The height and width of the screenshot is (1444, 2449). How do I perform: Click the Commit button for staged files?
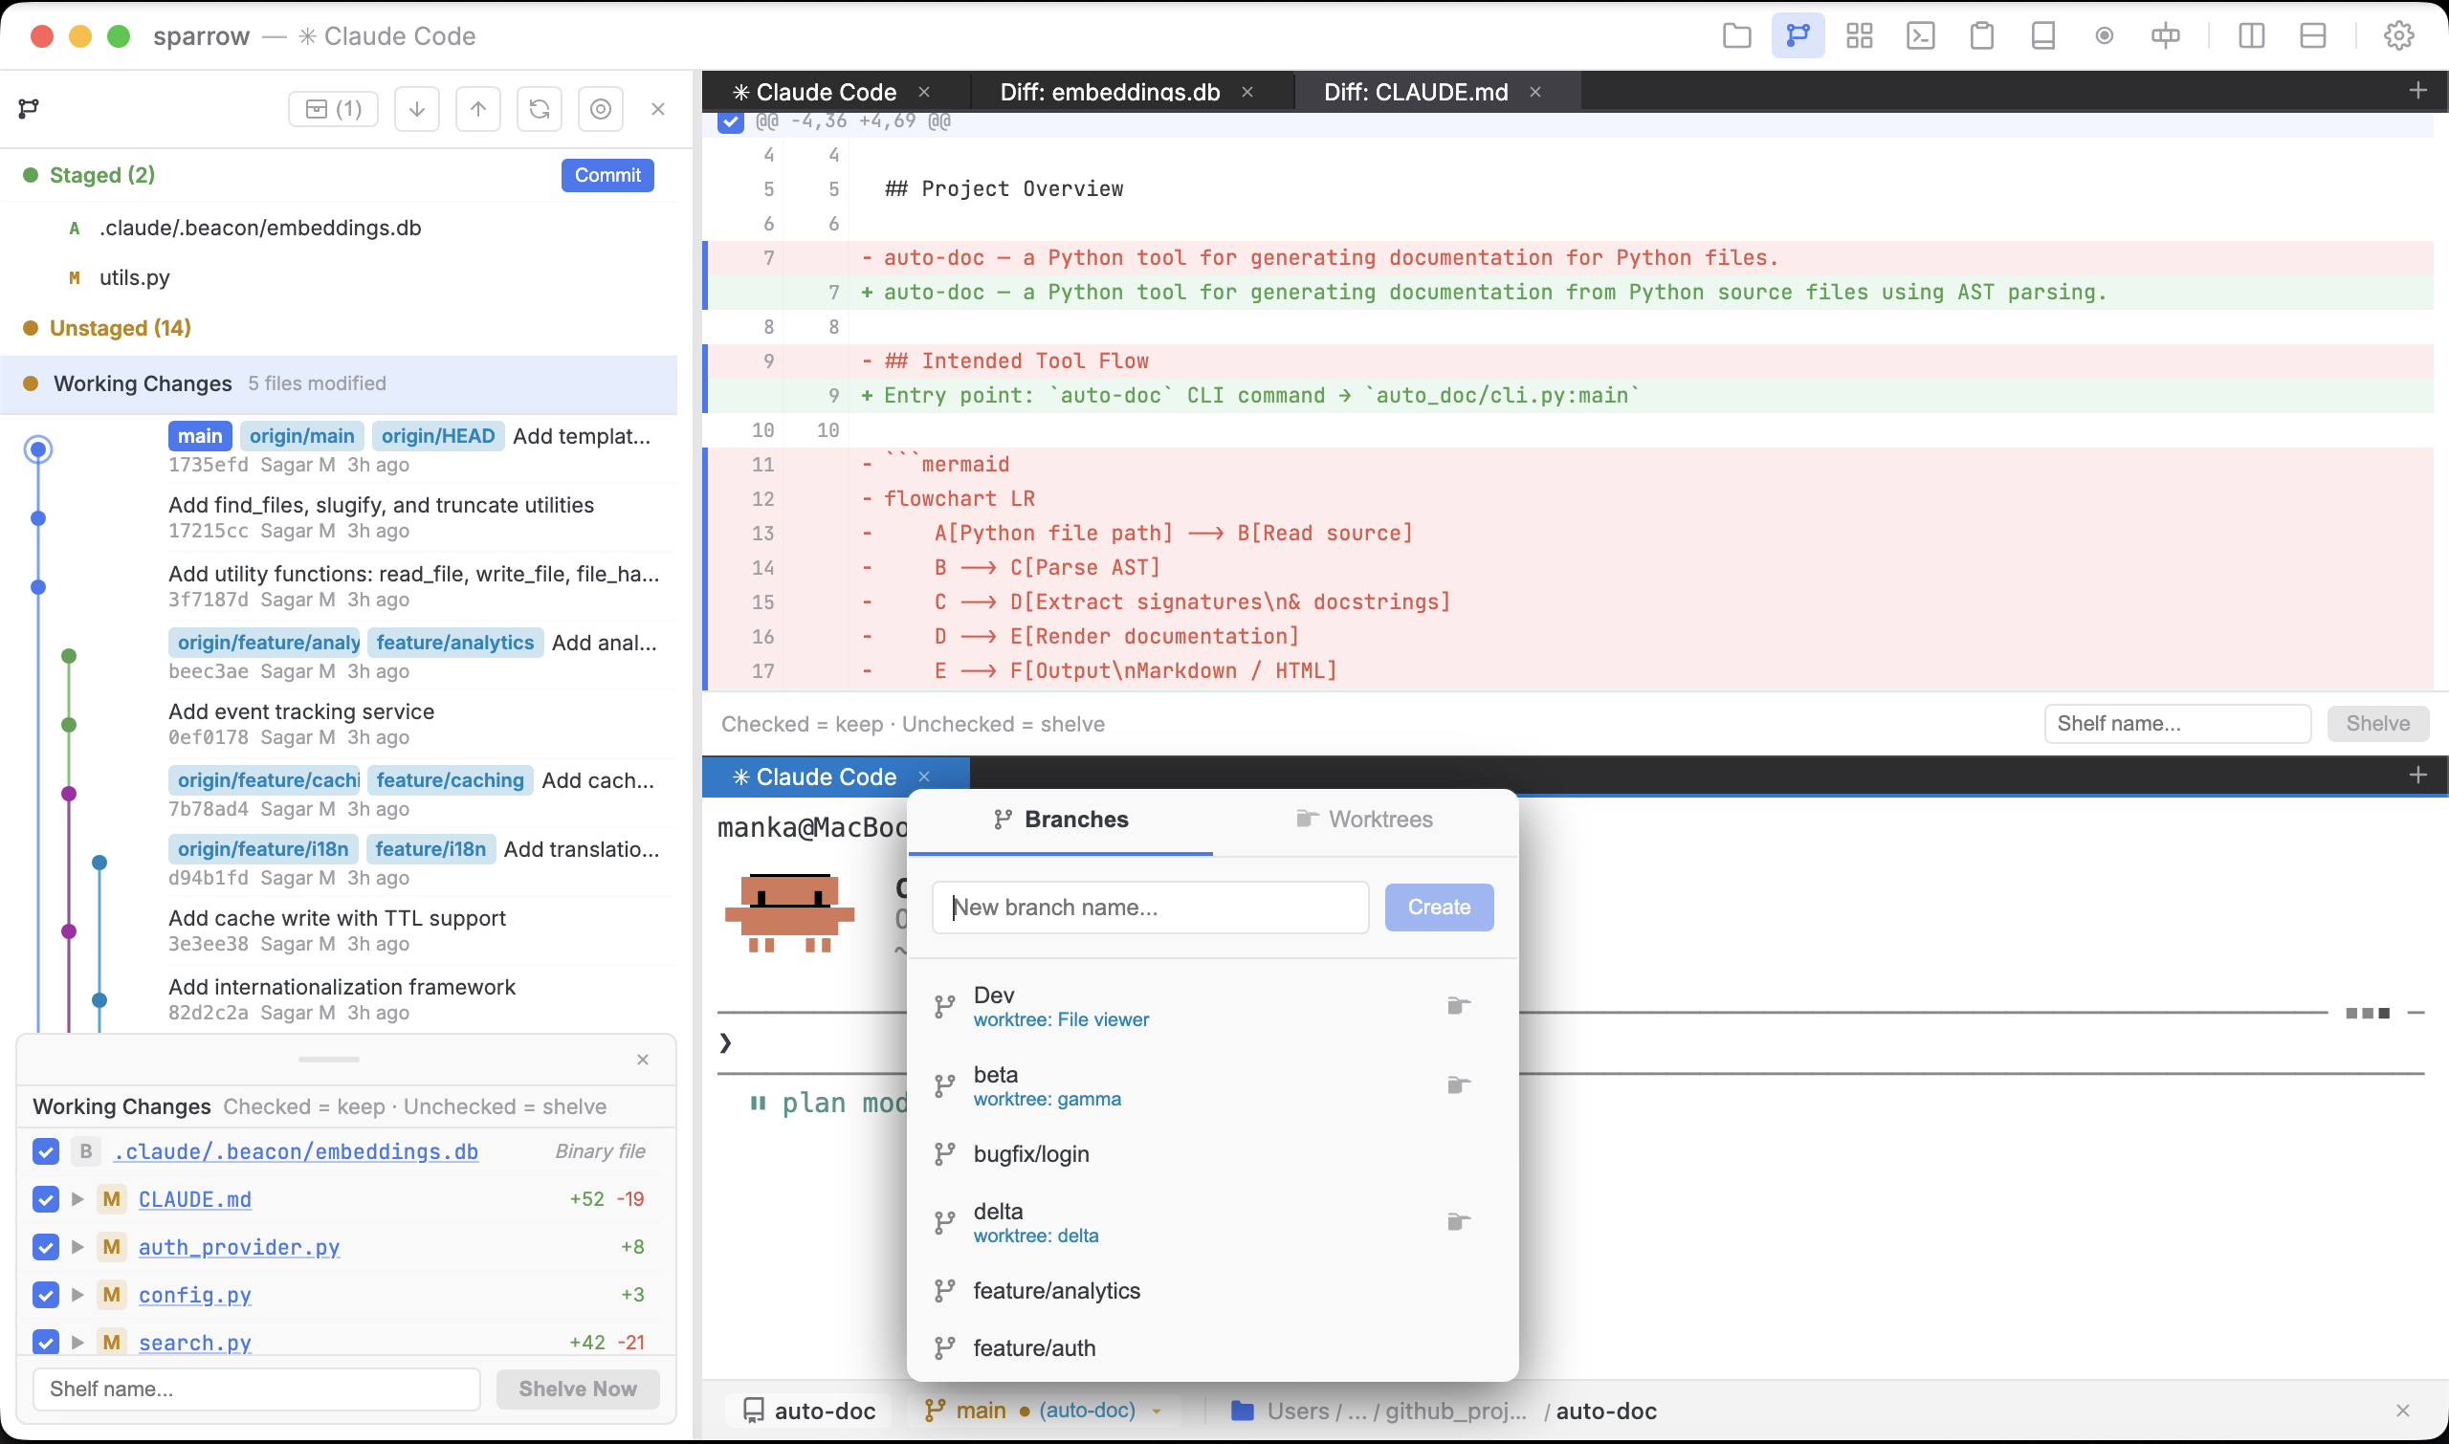(607, 175)
